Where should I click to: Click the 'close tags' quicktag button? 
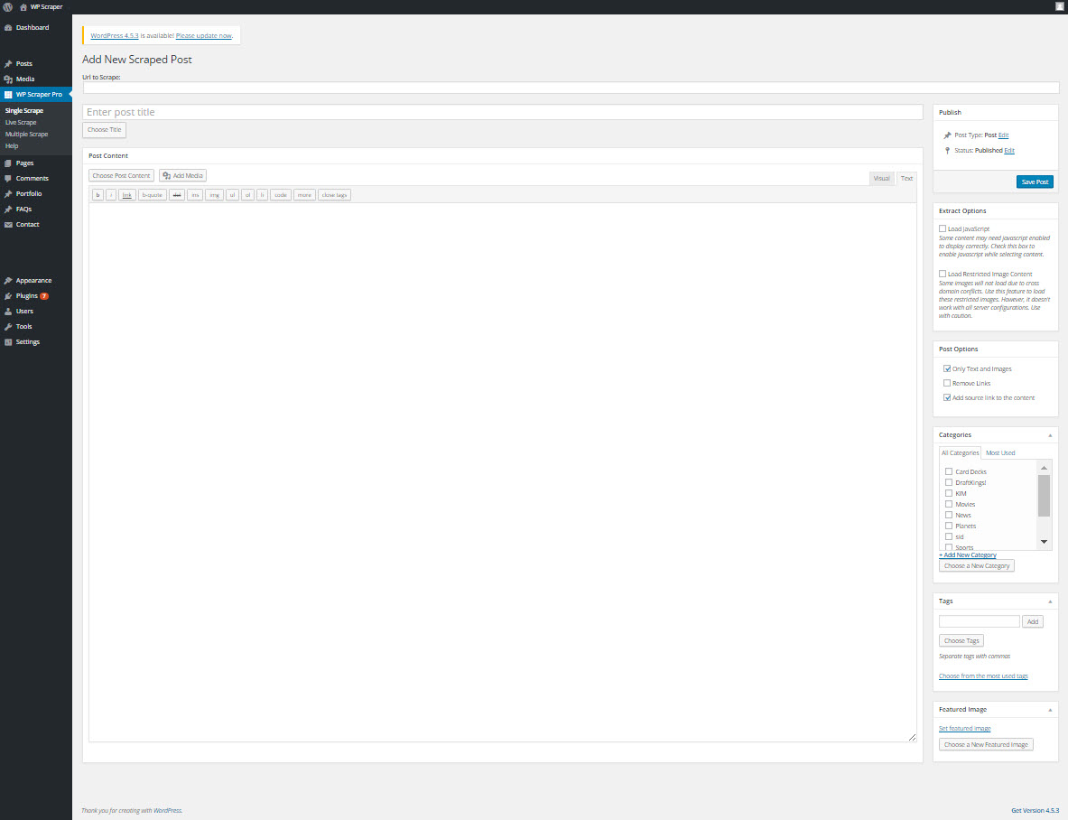[x=334, y=195]
